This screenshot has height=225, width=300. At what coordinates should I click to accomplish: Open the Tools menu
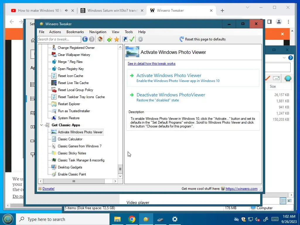click(129, 32)
